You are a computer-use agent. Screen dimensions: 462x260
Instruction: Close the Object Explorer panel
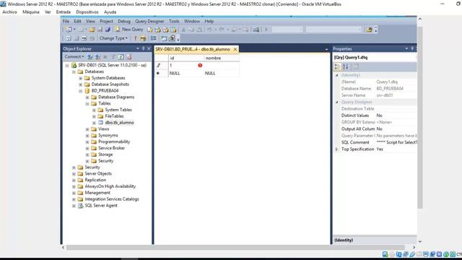pos(149,48)
